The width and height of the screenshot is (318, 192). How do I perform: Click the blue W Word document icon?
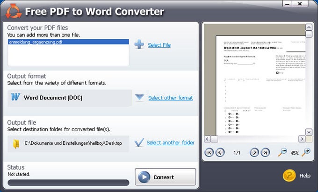(x=15, y=97)
